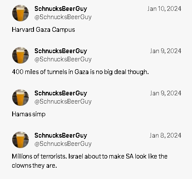Open the Jan 8, 2024 timestamp

[x=165, y=135]
